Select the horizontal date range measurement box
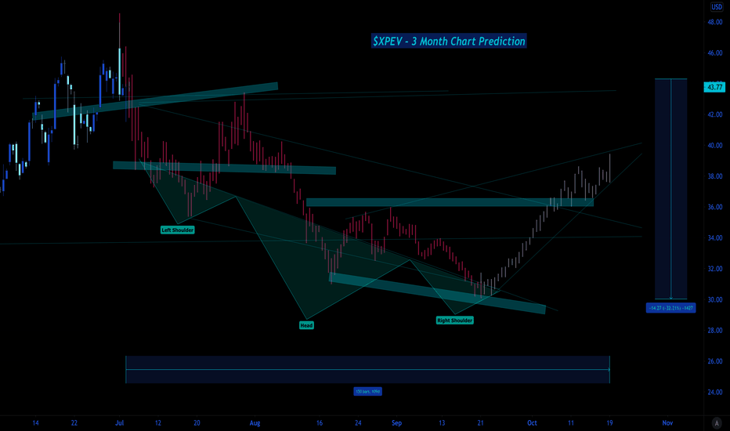Screen dimensions: 730x431 [368, 370]
